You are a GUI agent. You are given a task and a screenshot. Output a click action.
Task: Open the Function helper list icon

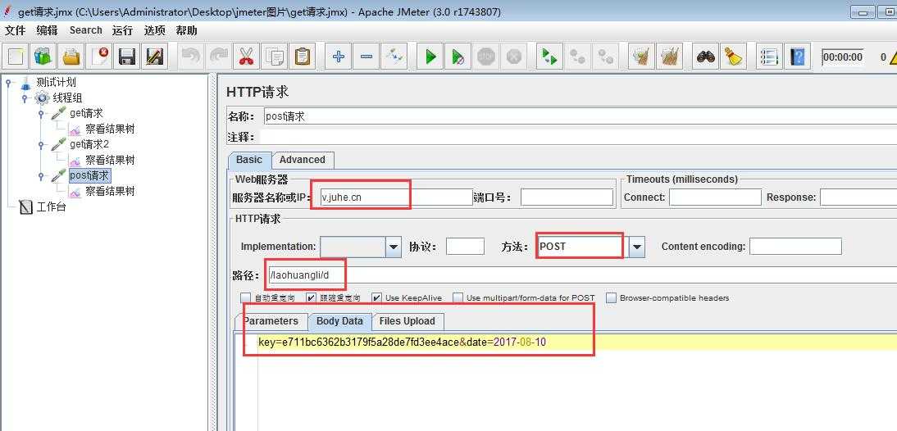click(769, 56)
